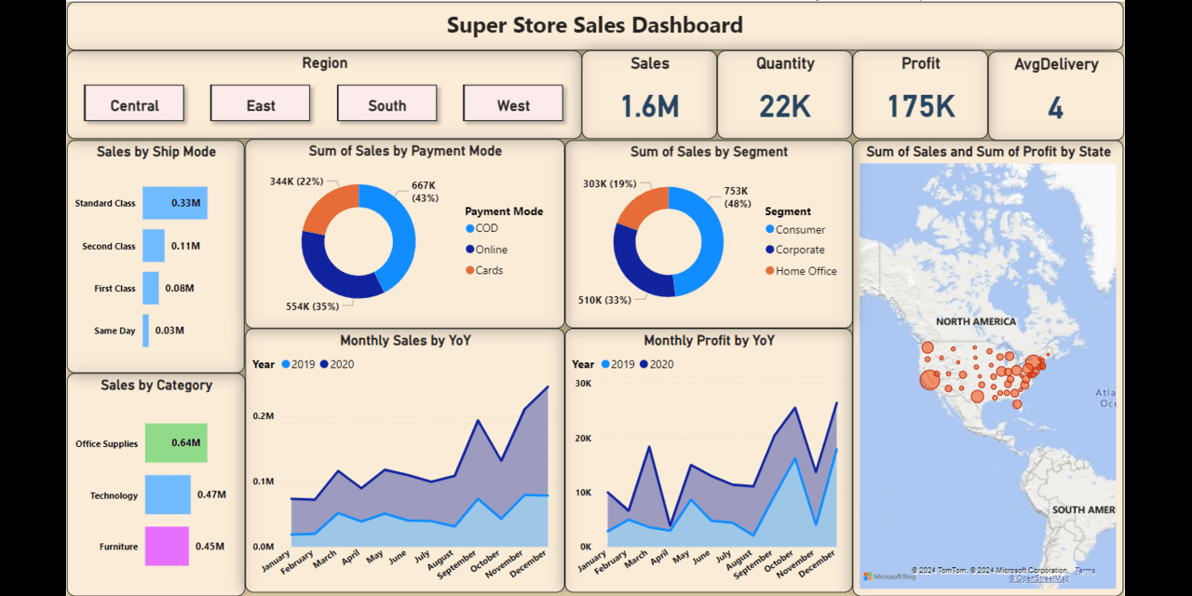Screen dimensions: 1192x596
Task: Click the Same Day sales bar
Action: pyautogui.click(x=145, y=331)
